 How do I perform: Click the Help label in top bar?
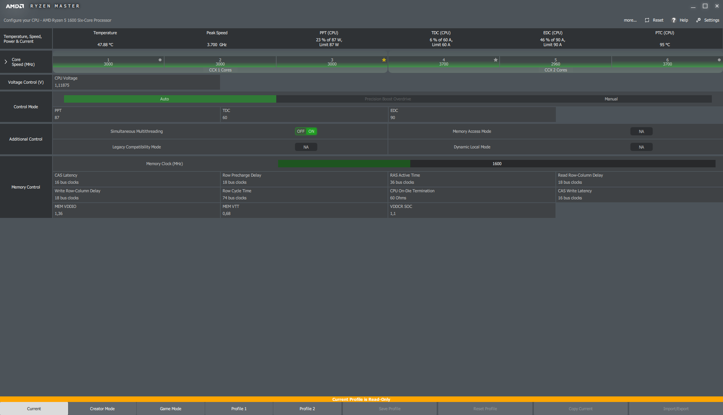pyautogui.click(x=684, y=20)
